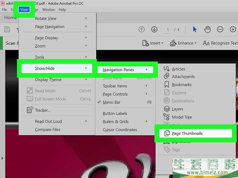This screenshot has height=178, width=238.
Task: Expand the left panel arrow
Action: [2, 158]
